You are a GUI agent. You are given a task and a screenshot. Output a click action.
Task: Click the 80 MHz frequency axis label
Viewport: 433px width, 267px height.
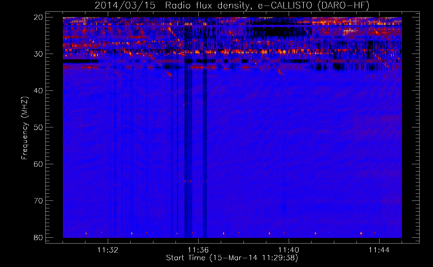tap(38, 237)
